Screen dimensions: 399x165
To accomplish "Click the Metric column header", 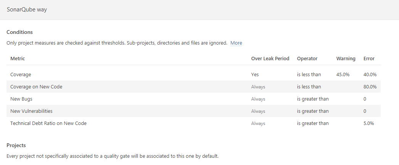I will pos(18,59).
